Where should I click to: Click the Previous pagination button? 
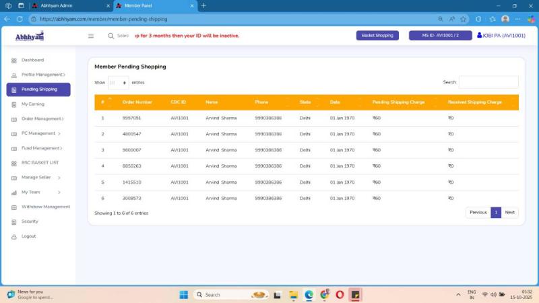click(x=478, y=212)
